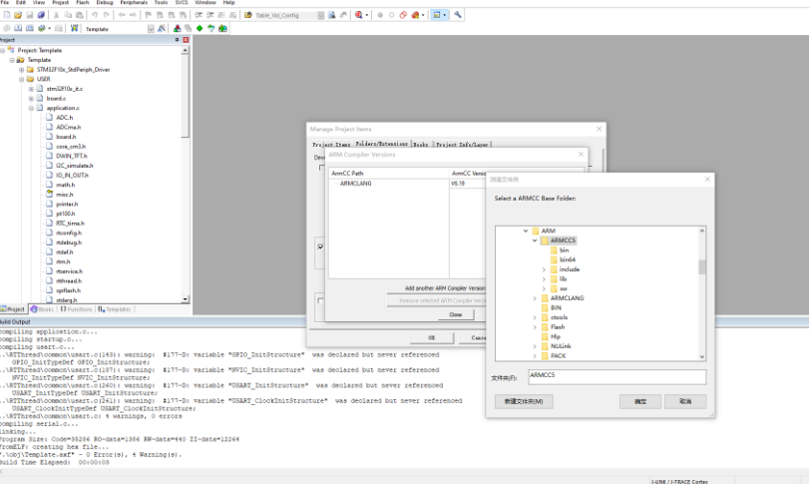Collapse the USER group in project tree
This screenshot has width=809, height=484.
22,79
